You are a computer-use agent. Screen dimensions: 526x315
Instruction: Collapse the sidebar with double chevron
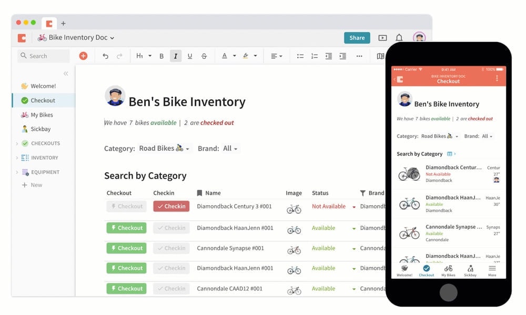click(66, 73)
